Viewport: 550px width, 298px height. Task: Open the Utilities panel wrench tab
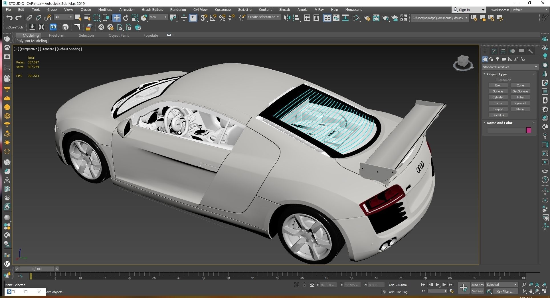(x=531, y=51)
